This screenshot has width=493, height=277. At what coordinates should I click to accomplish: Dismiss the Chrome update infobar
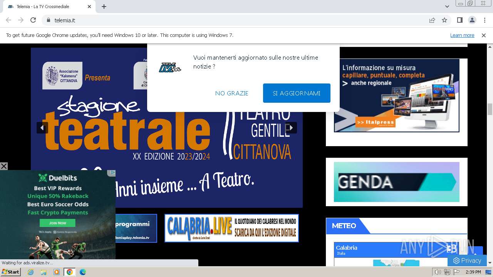click(484, 35)
